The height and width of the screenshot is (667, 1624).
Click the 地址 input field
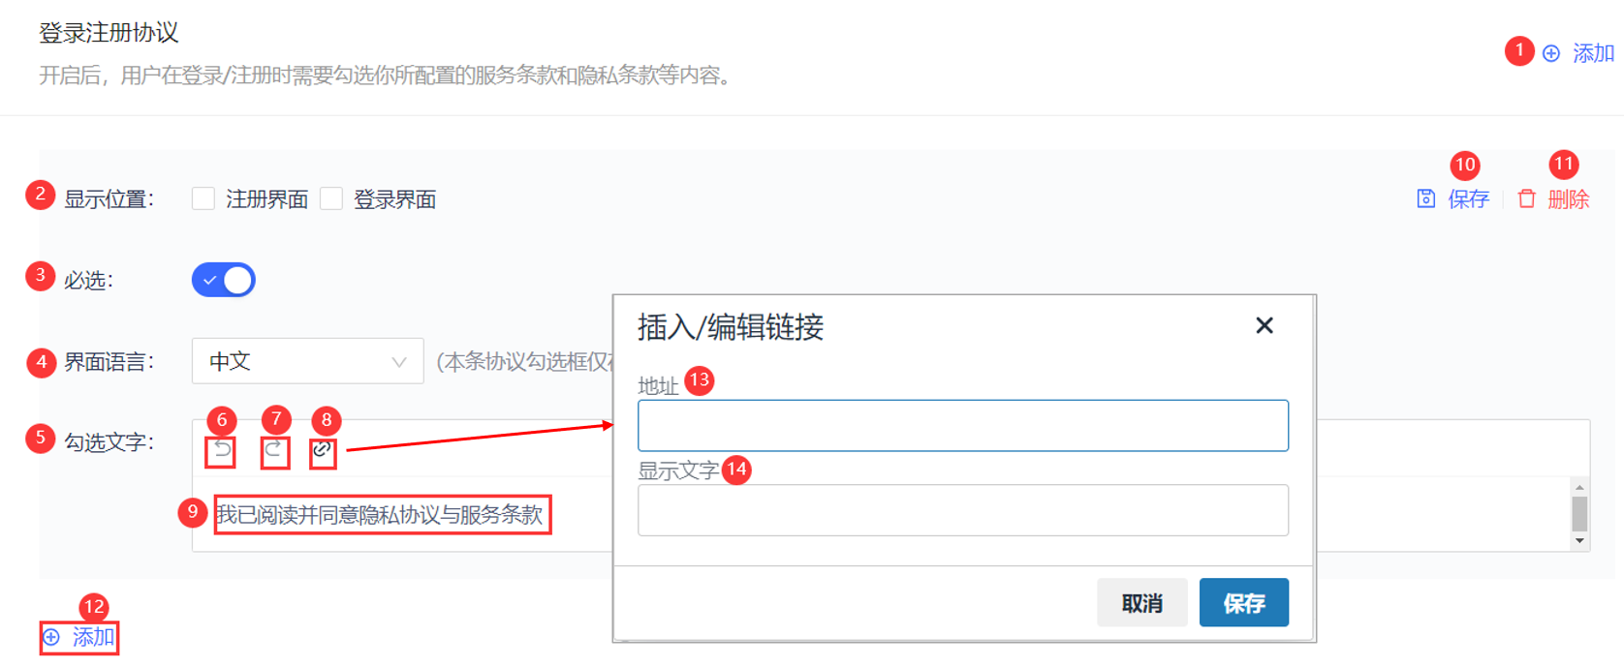click(962, 426)
